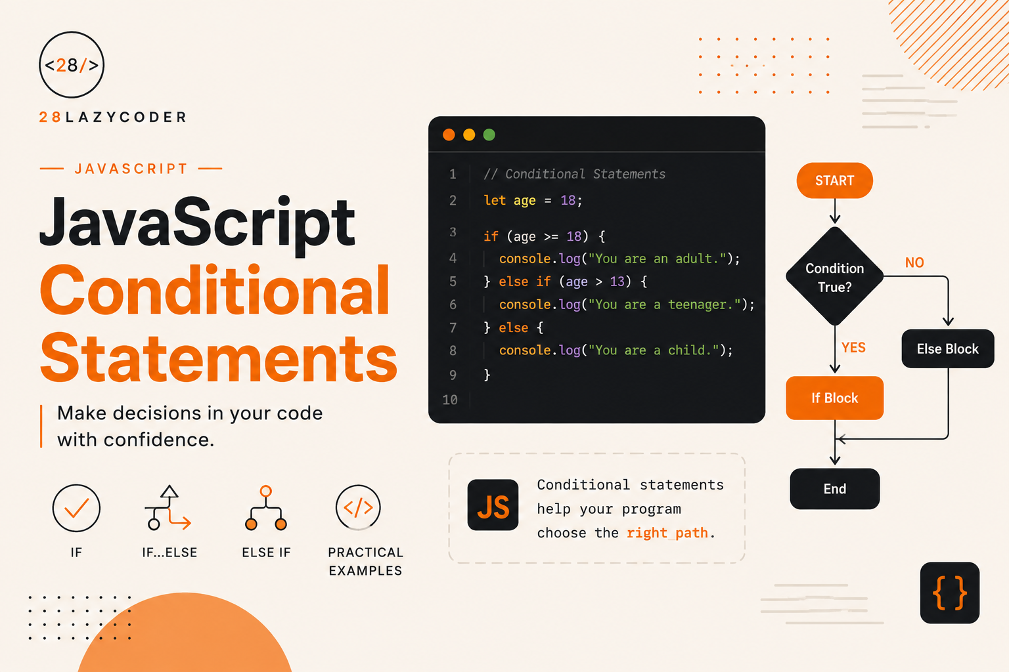Click the ELSE IF label
This screenshot has height=672, width=1009.
click(x=266, y=553)
